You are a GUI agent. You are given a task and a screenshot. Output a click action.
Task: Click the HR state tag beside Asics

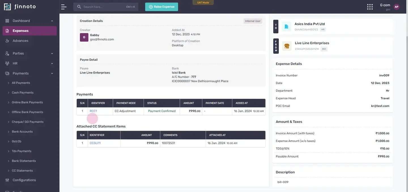pyautogui.click(x=323, y=29)
